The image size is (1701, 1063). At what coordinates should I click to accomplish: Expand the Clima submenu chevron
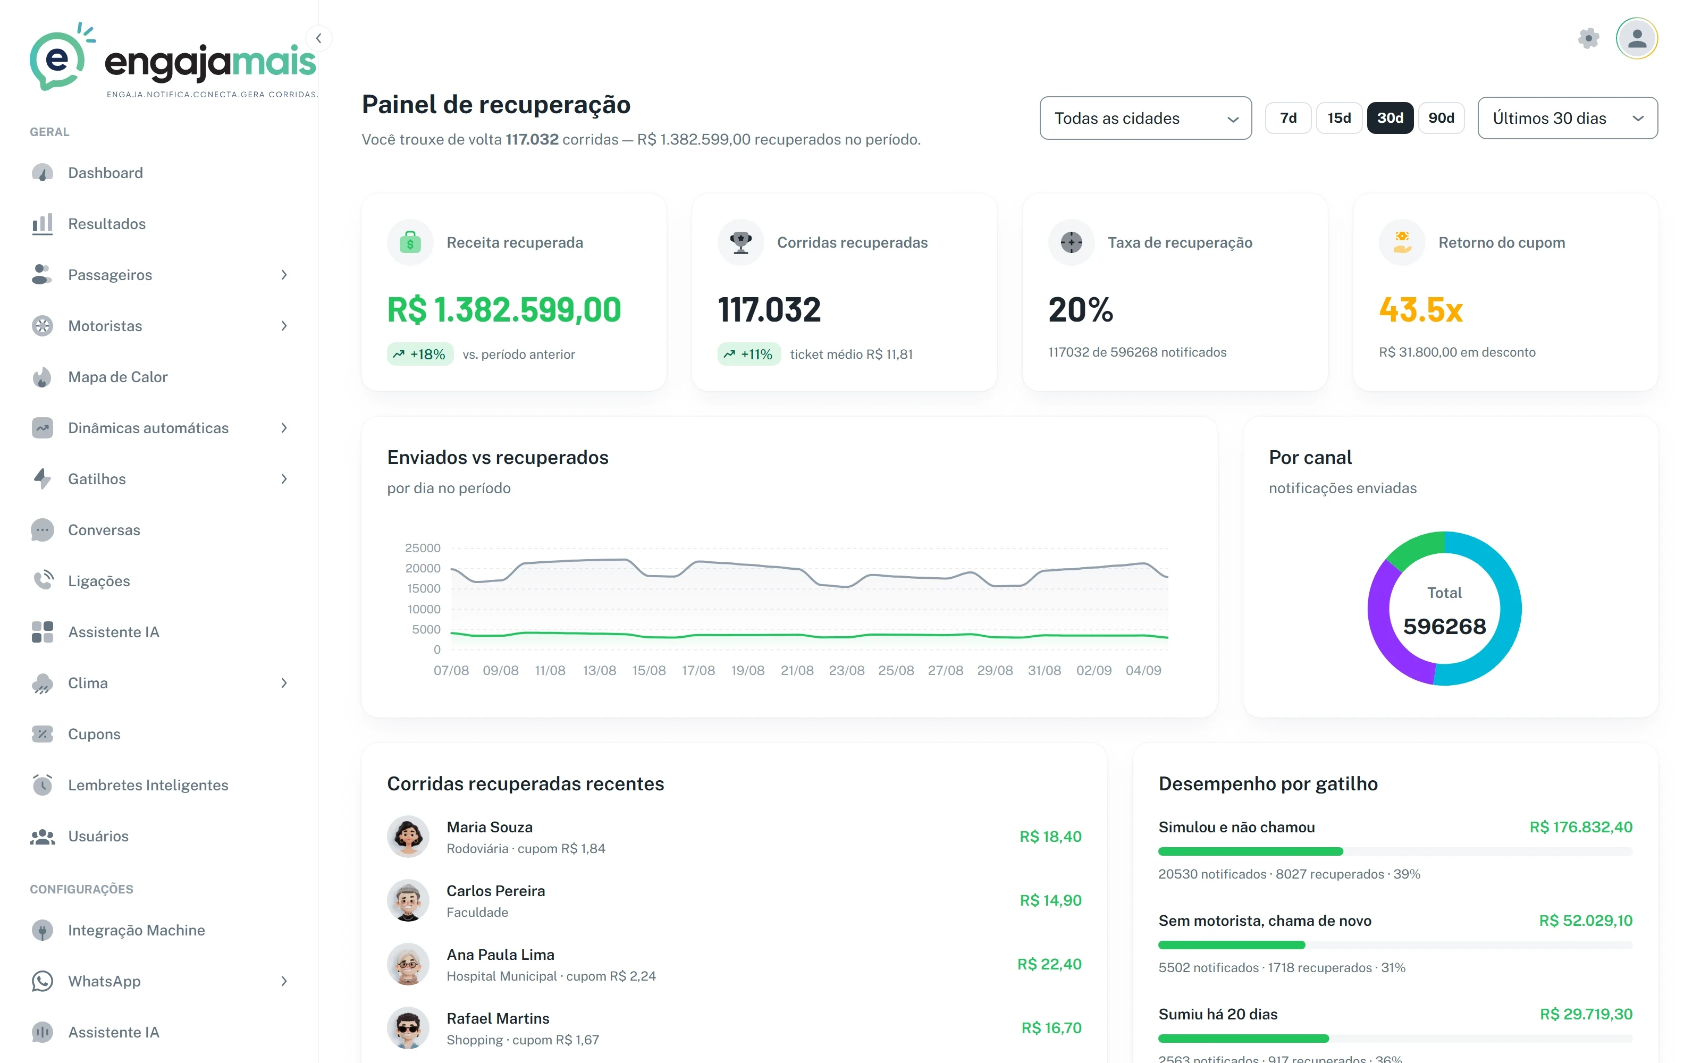pyautogui.click(x=284, y=684)
